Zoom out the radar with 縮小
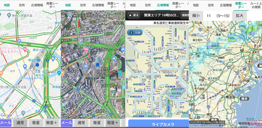 [196, 16]
